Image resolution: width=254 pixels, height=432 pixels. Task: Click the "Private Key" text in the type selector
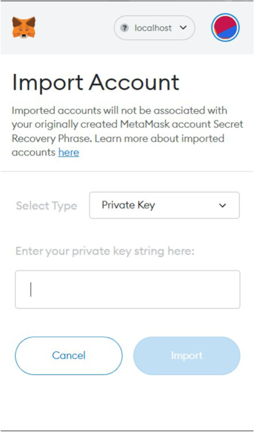[x=128, y=205]
